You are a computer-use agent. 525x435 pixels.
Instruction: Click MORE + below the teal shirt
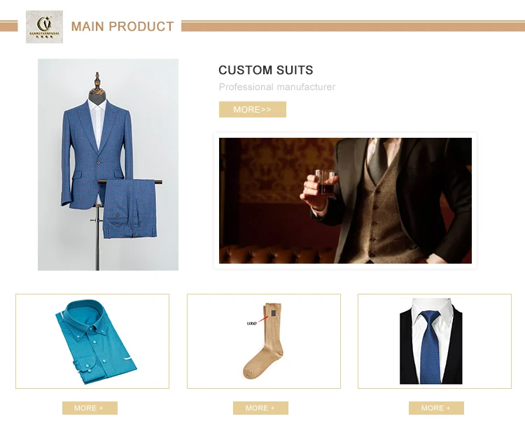[x=90, y=408]
